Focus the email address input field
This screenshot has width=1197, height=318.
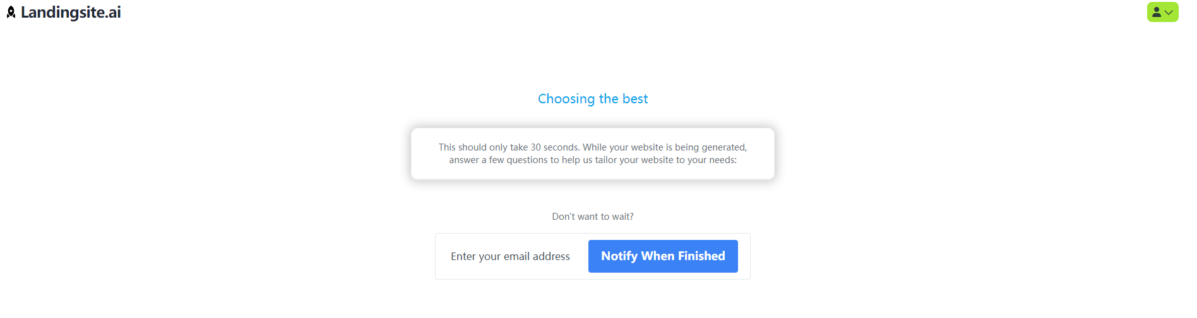tap(510, 256)
